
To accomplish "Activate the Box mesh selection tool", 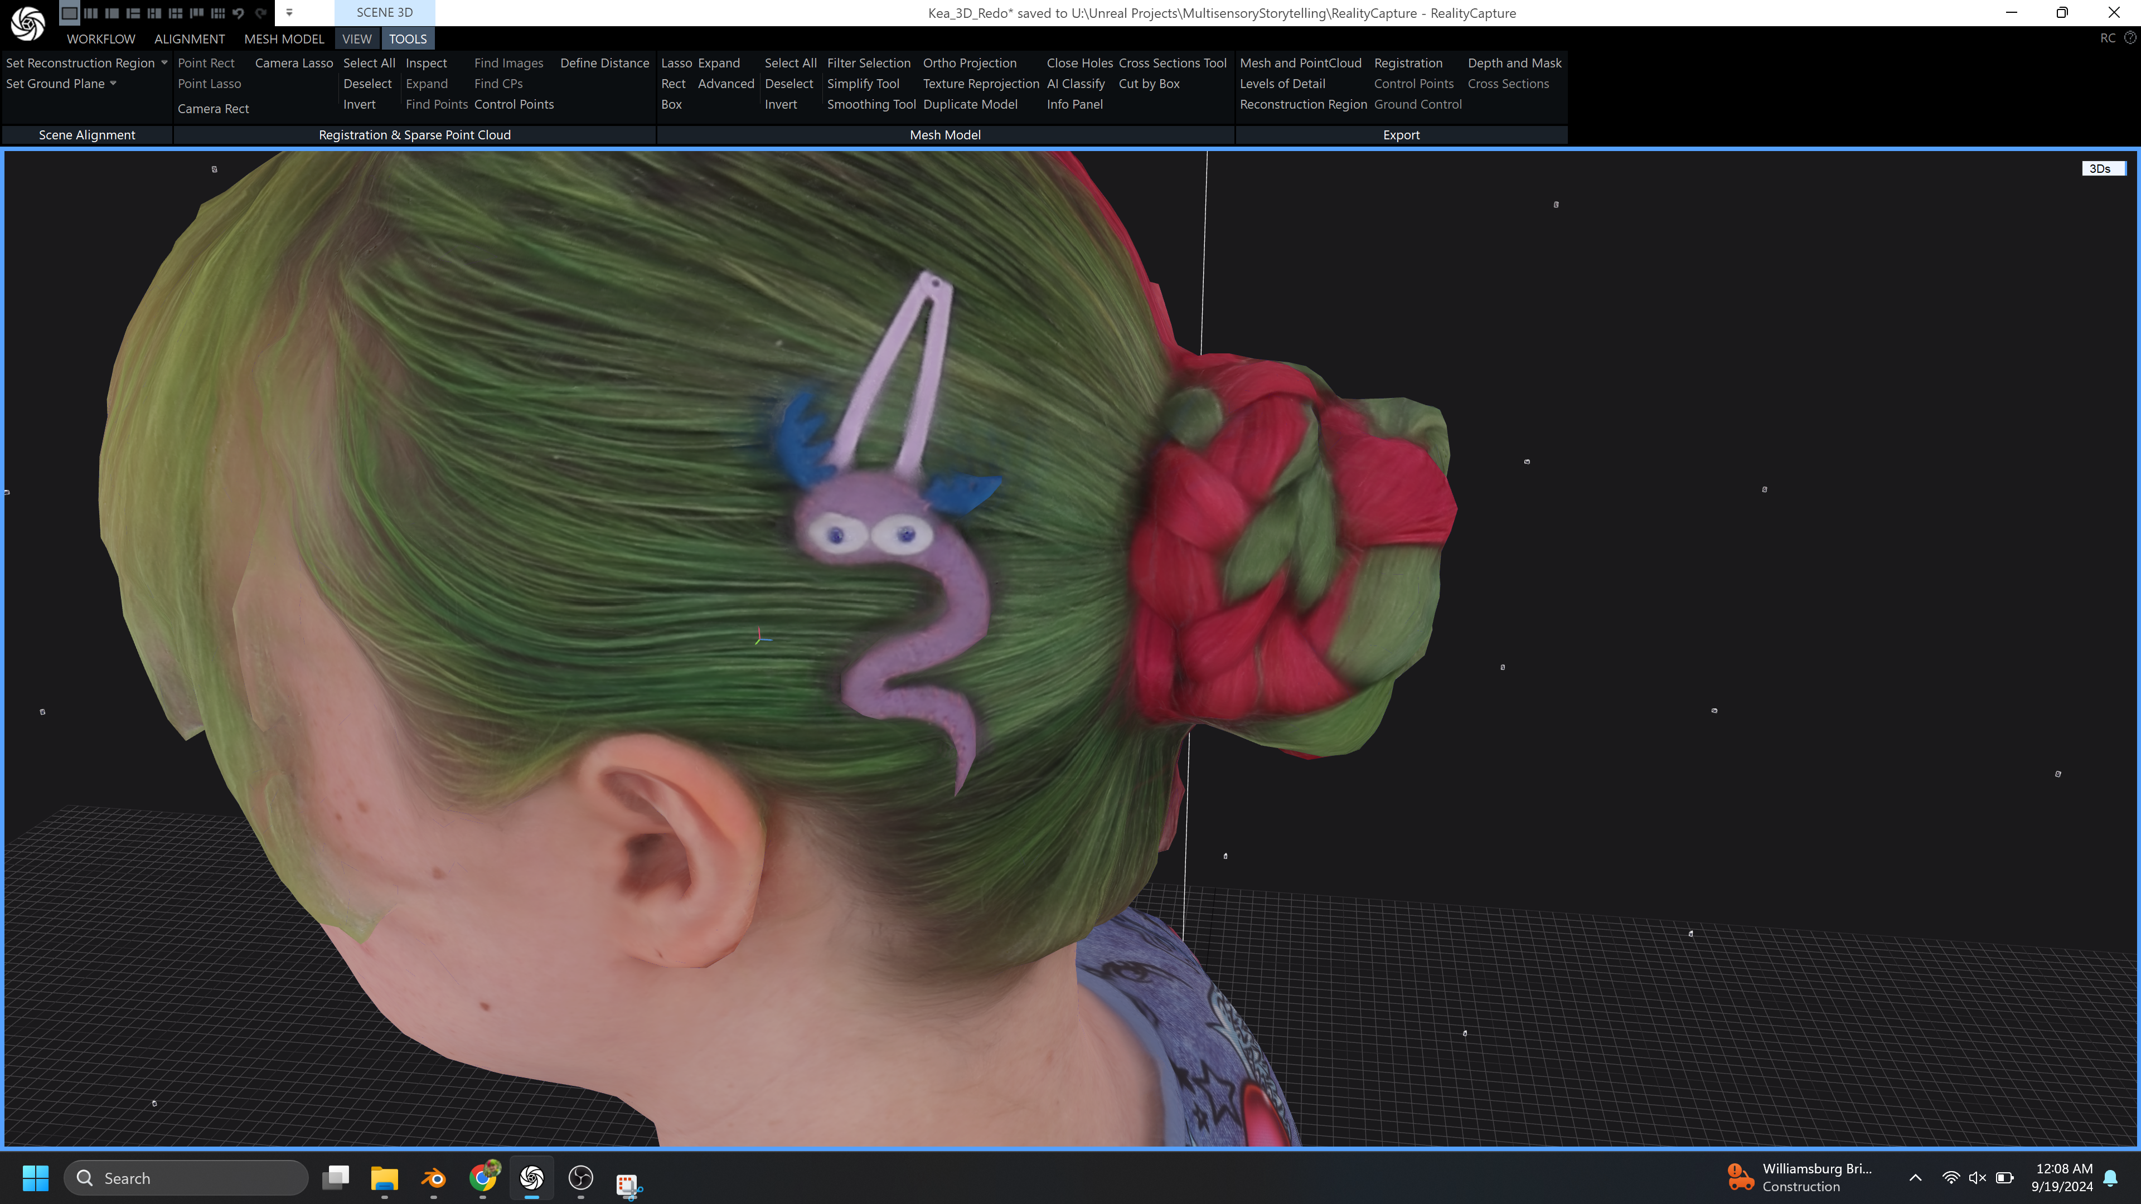I will coord(671,105).
